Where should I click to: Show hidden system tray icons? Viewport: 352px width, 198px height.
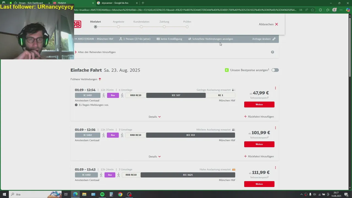[301, 194]
